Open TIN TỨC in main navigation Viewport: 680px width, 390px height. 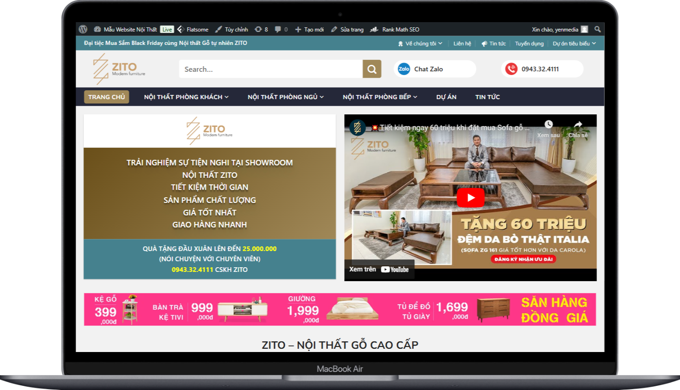coord(488,97)
